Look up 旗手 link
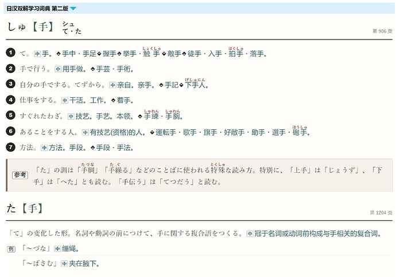The image size is (396, 277). click(211, 132)
